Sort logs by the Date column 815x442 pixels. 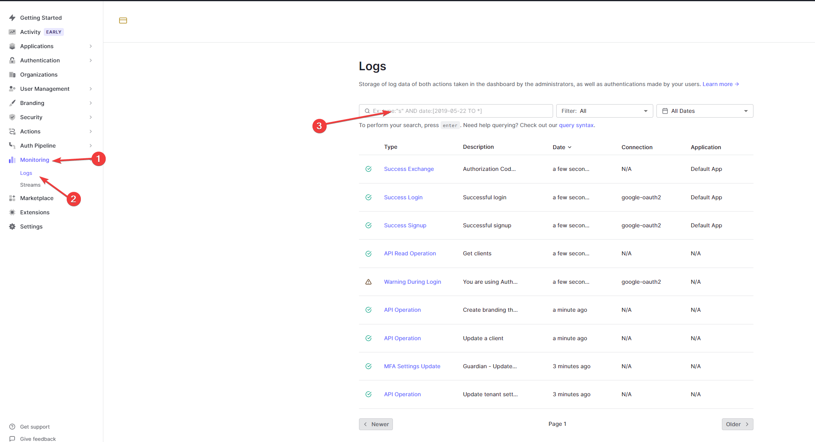pos(562,147)
